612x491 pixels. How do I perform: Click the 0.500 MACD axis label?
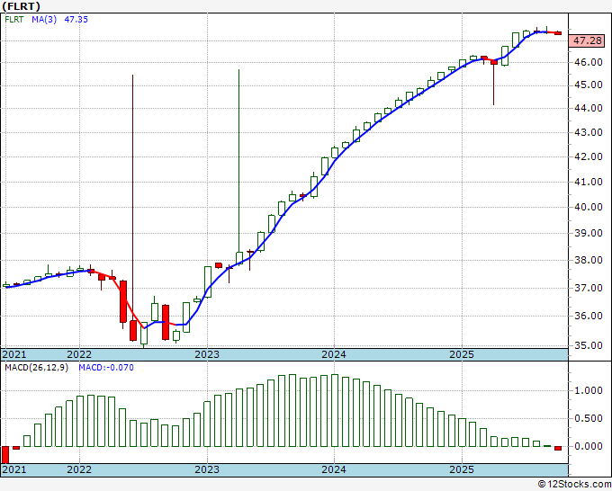point(589,418)
